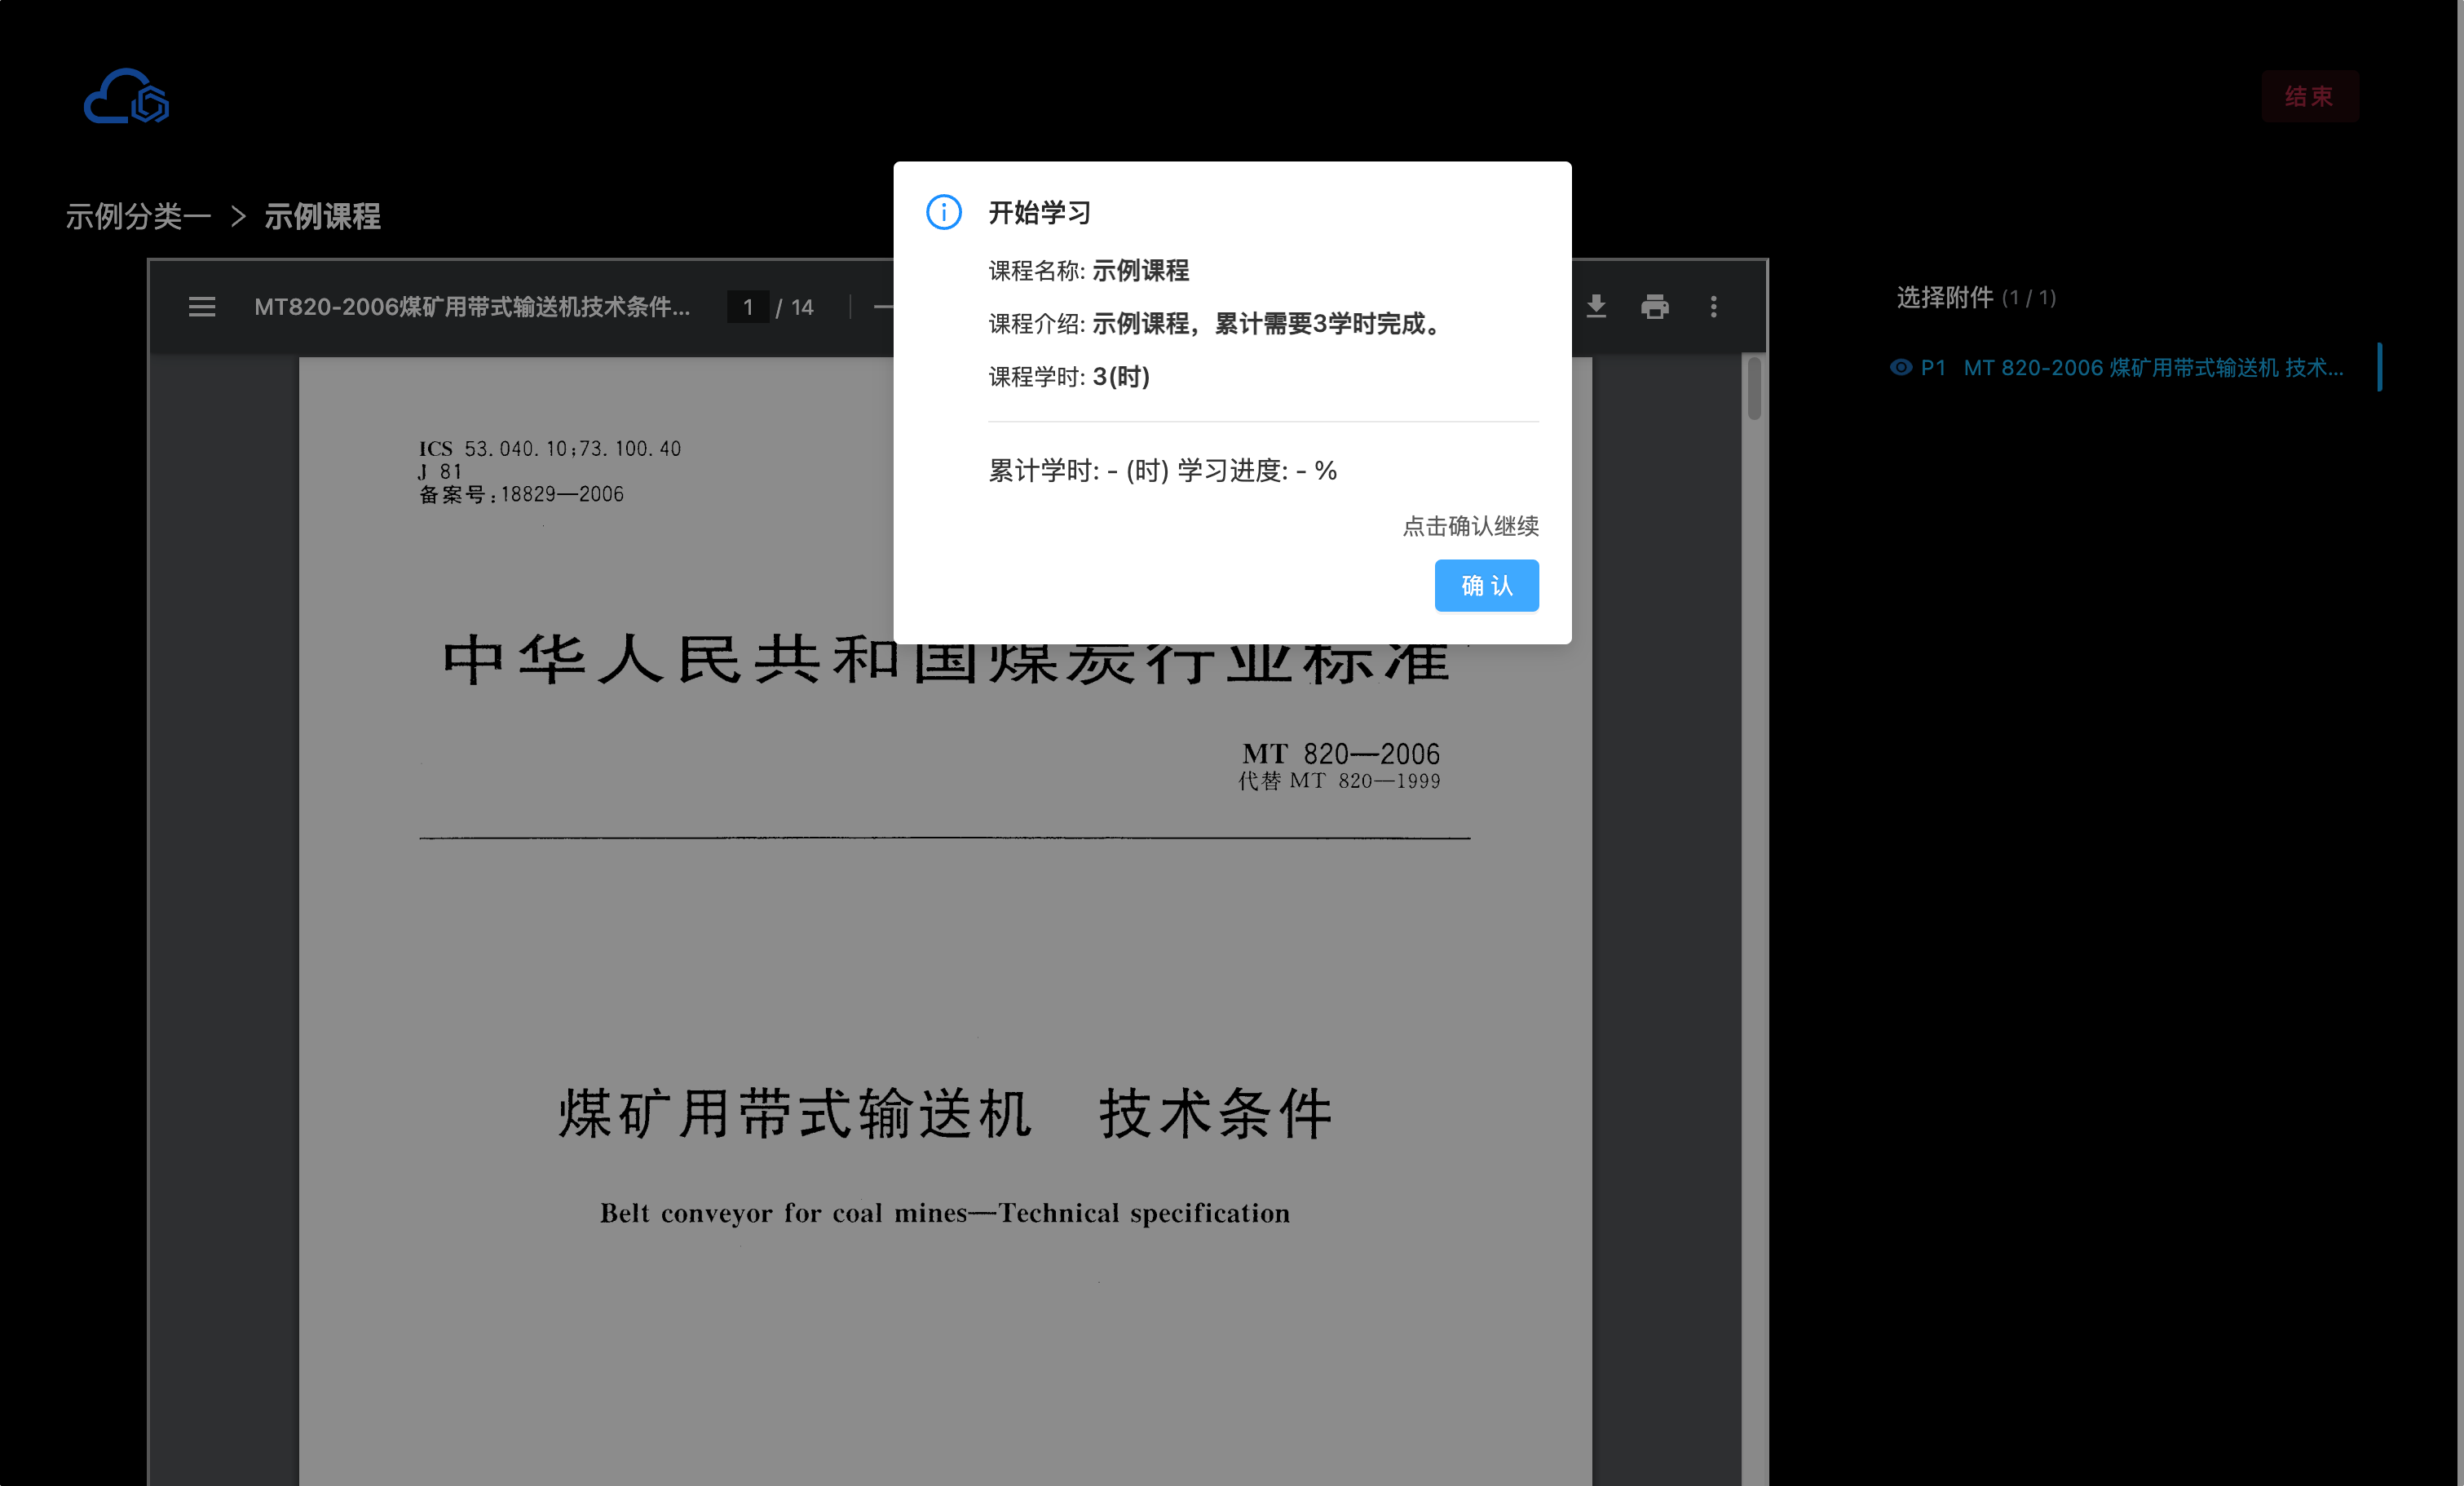This screenshot has width=2464, height=1486.
Task: Open the 示例分类一 breadcrumb link
Action: [x=138, y=216]
